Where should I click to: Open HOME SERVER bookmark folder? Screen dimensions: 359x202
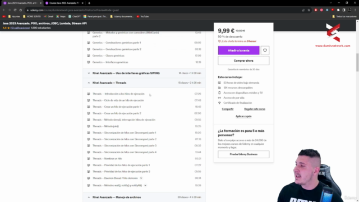(32, 16)
